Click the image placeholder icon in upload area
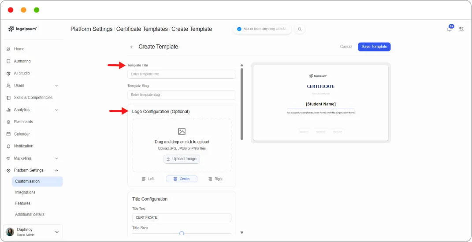 click(x=182, y=132)
